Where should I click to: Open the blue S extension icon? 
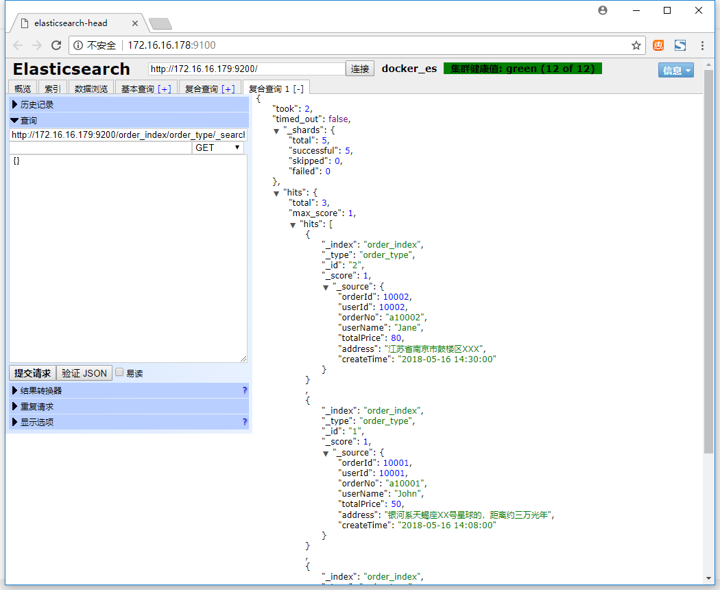click(680, 45)
